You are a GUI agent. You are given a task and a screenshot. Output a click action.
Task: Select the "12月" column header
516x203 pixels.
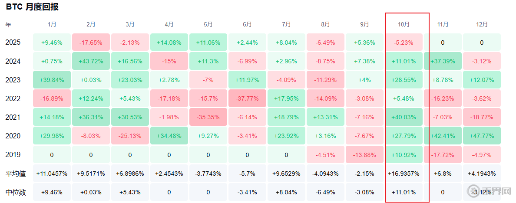[482, 24]
